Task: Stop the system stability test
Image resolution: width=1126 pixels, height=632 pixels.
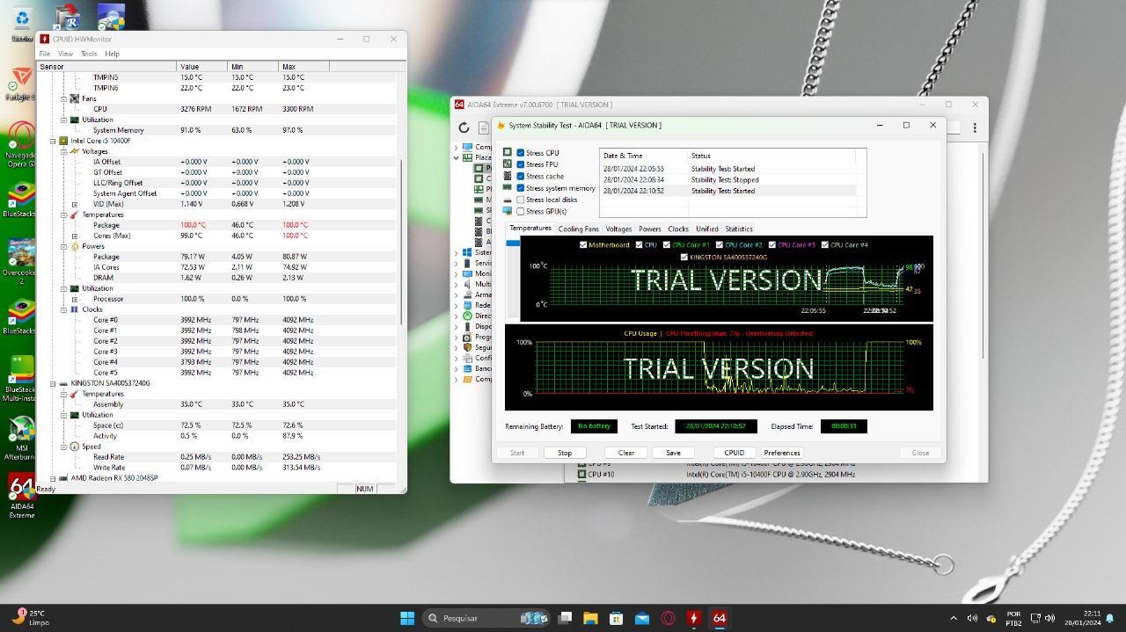Action: (565, 453)
